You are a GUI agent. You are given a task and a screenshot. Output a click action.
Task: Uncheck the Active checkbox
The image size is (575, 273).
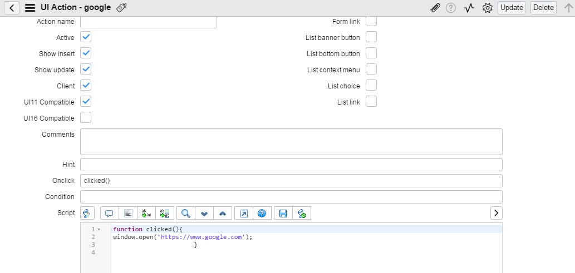point(86,37)
